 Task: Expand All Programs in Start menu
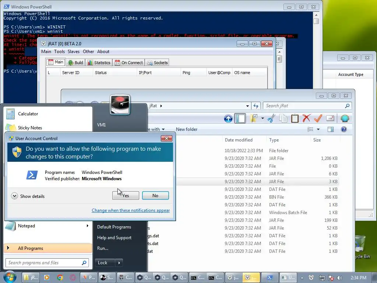(x=48, y=248)
